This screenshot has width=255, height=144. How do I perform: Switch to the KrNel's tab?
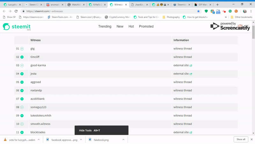(98, 5)
